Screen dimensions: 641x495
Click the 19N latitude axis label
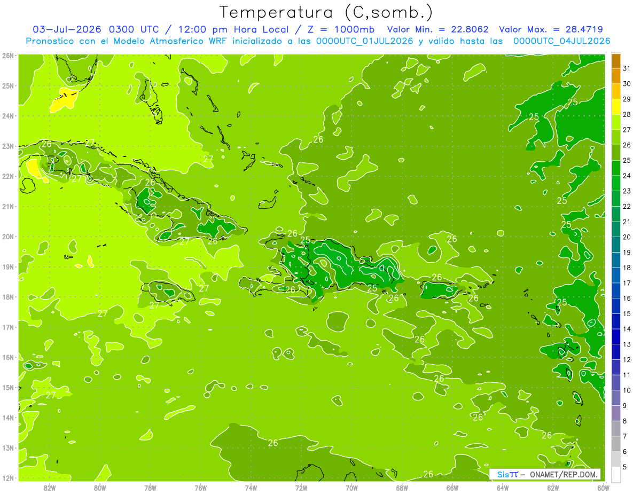tap(8, 266)
